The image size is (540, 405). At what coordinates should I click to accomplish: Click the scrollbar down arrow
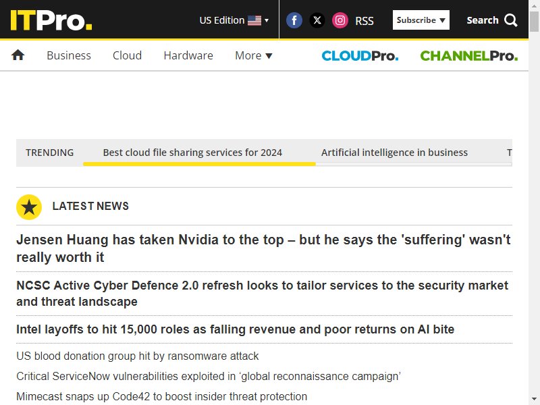tap(534, 400)
